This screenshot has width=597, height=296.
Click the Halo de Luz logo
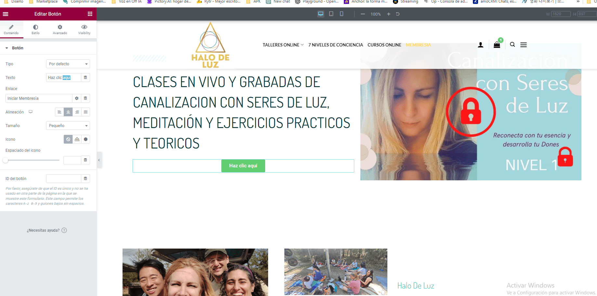coord(210,45)
